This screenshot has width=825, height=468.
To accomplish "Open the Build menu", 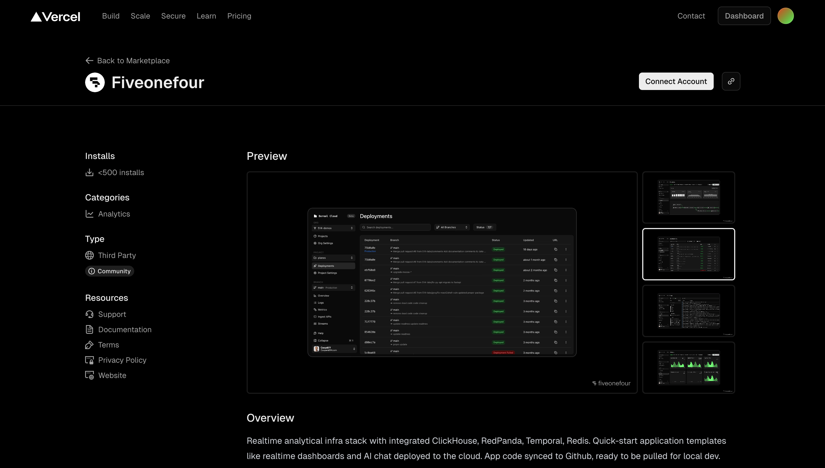I will pos(110,16).
